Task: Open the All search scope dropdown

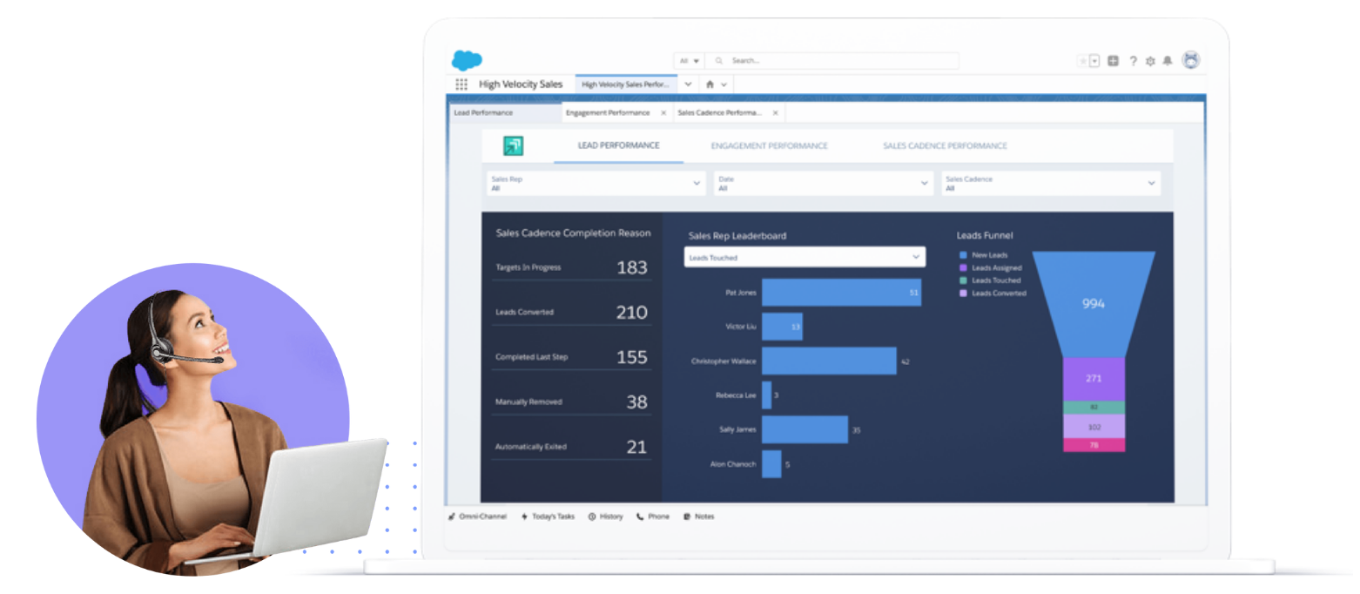Action: [x=690, y=61]
